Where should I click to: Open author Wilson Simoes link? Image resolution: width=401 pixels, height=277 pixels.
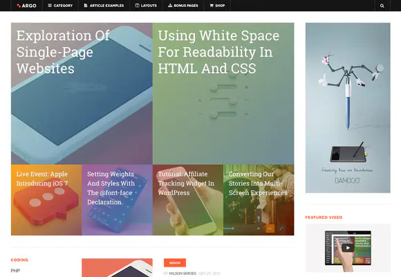click(183, 274)
